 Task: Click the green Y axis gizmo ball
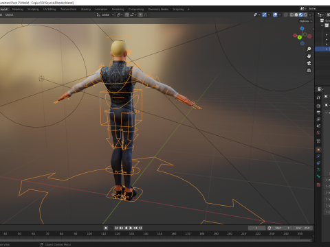[300, 37]
